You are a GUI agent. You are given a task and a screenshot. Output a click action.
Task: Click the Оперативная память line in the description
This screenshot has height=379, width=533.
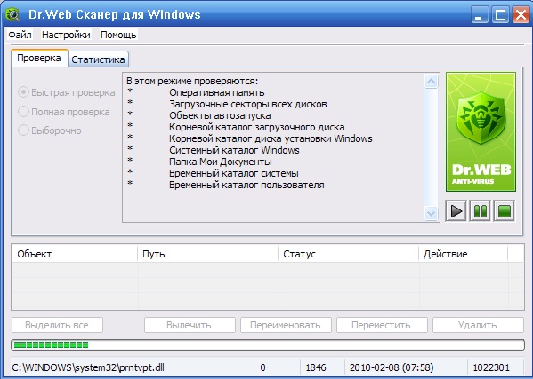[217, 92]
